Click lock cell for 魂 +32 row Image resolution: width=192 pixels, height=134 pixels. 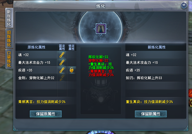click(72, 55)
